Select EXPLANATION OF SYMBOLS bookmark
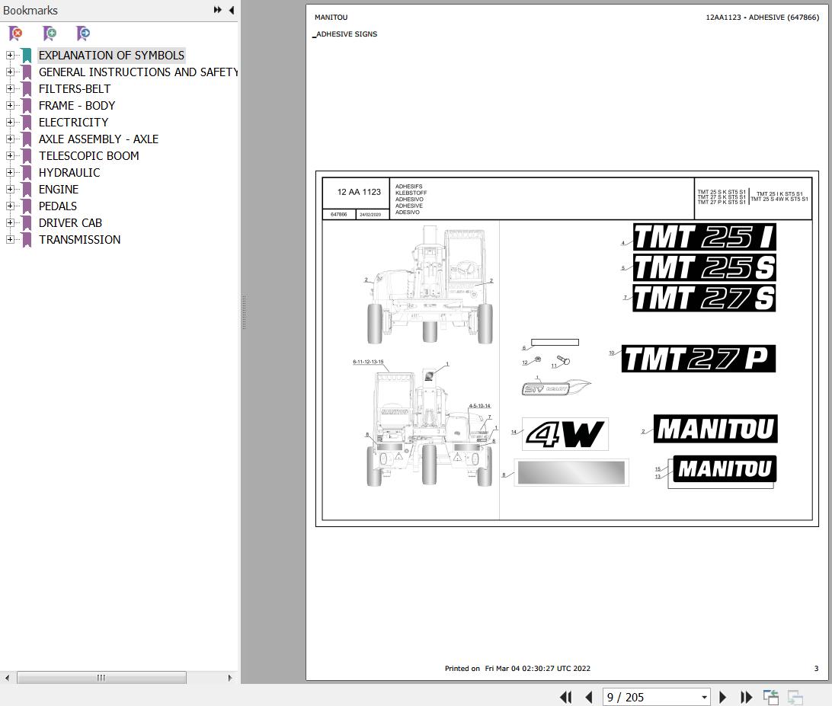The height and width of the screenshot is (706, 832). pyautogui.click(x=111, y=55)
